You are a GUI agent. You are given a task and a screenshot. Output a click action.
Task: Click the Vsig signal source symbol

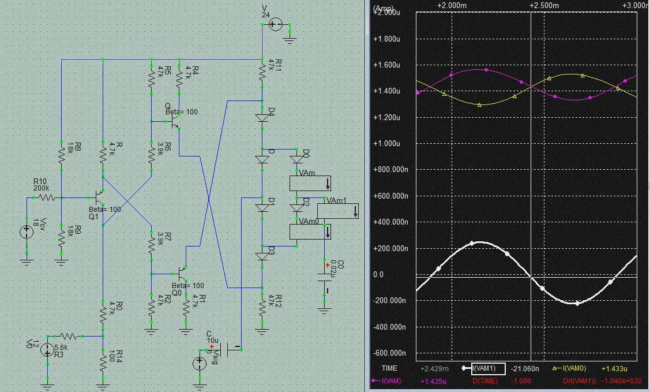[200, 363]
